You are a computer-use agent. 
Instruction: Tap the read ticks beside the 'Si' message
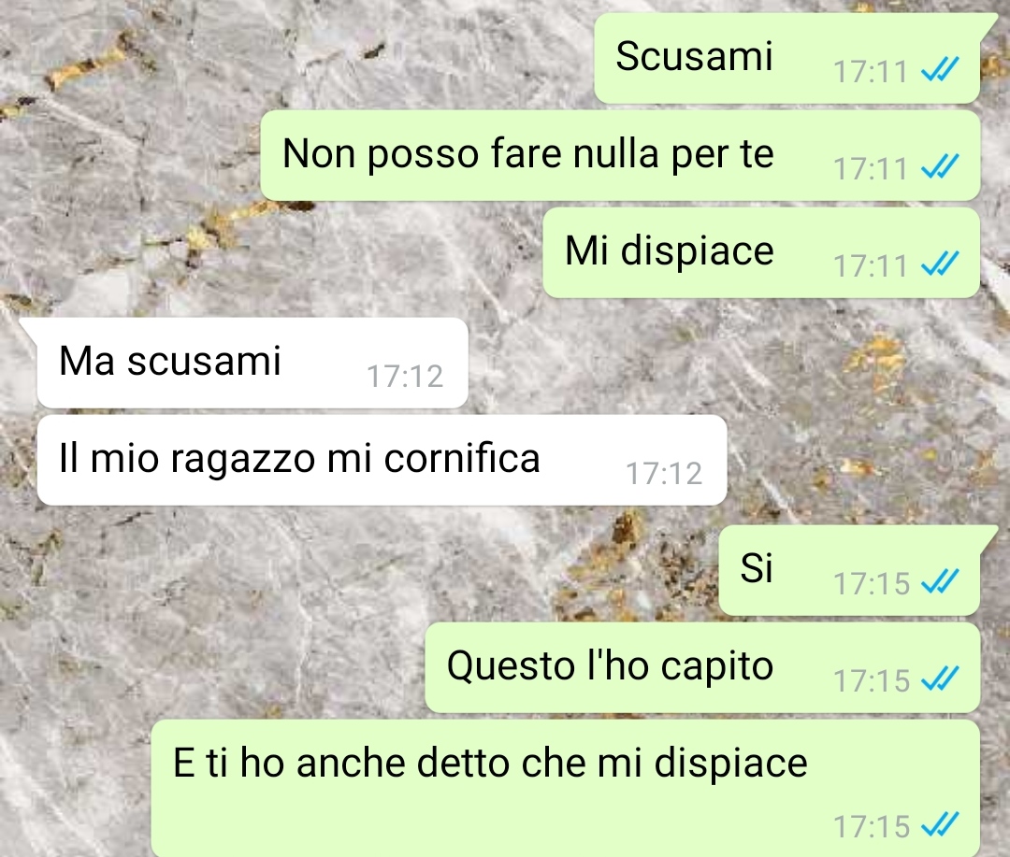coord(941,582)
